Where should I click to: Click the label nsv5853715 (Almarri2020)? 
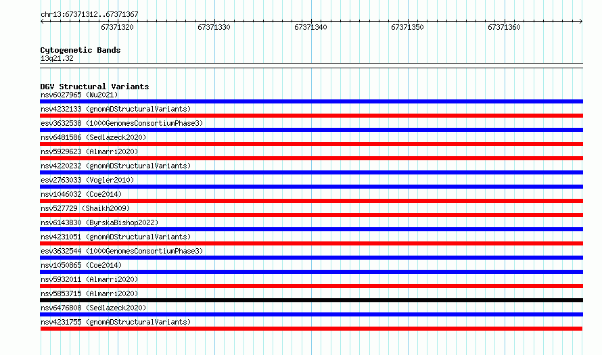89,293
